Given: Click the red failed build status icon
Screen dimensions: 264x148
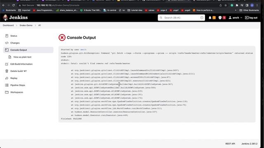Looking at the screenshot, I should point(62,37).
